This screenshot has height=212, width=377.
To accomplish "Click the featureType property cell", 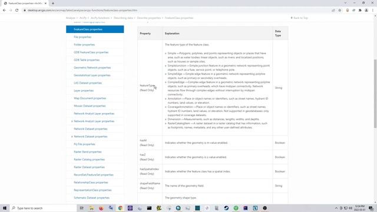I will [150, 88].
